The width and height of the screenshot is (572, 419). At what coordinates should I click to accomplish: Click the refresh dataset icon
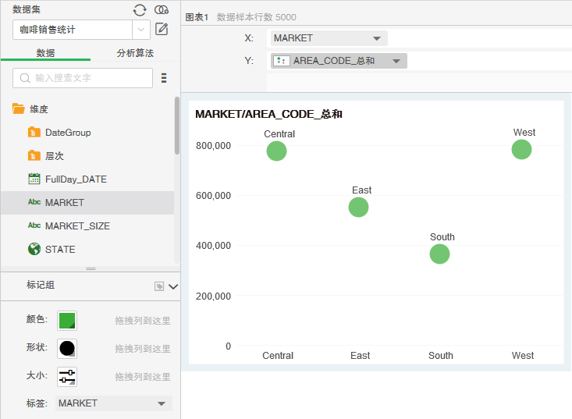pos(140,10)
